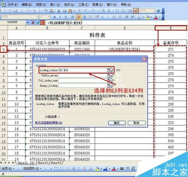Open the Paste options dropdown arrow
Image resolution: width=188 pixels, height=177 pixels.
pyautogui.click(x=74, y=11)
